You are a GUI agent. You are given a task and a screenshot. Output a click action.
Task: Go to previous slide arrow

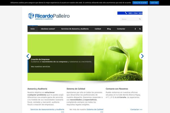tap(28, 56)
